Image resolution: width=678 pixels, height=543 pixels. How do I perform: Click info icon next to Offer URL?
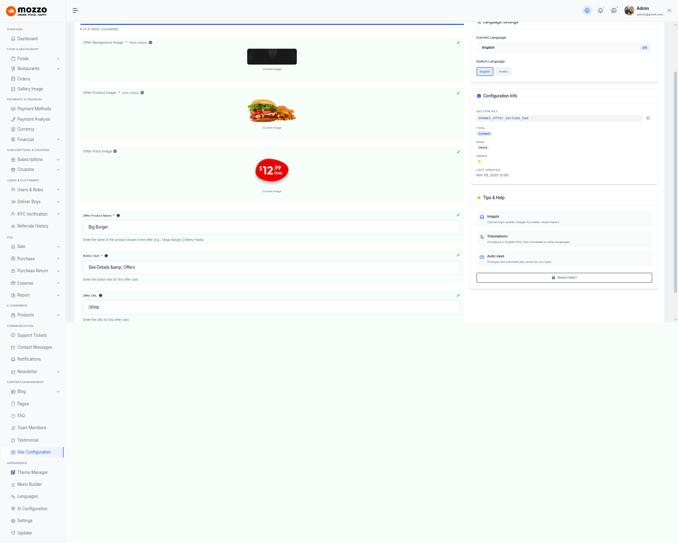[x=101, y=296]
